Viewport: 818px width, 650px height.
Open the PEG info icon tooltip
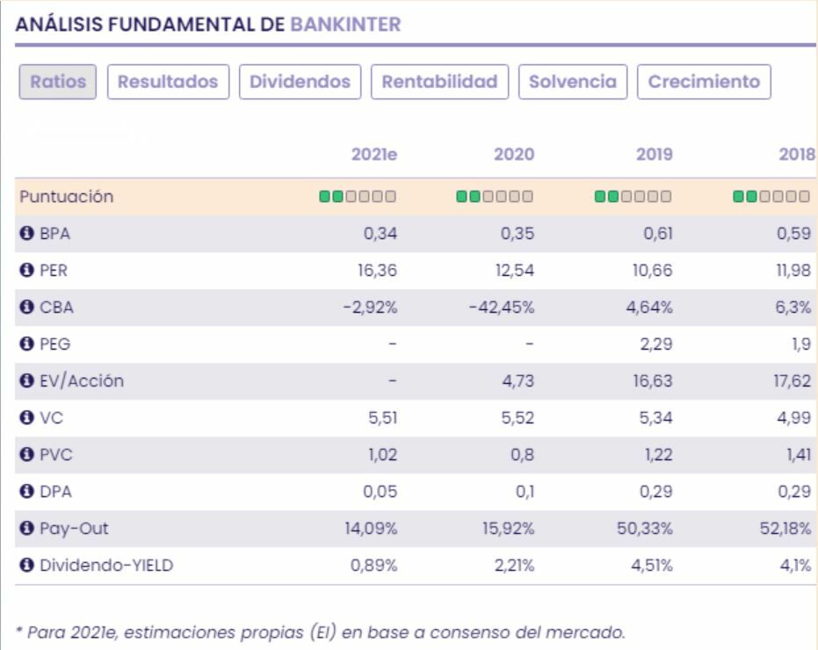click(x=26, y=344)
